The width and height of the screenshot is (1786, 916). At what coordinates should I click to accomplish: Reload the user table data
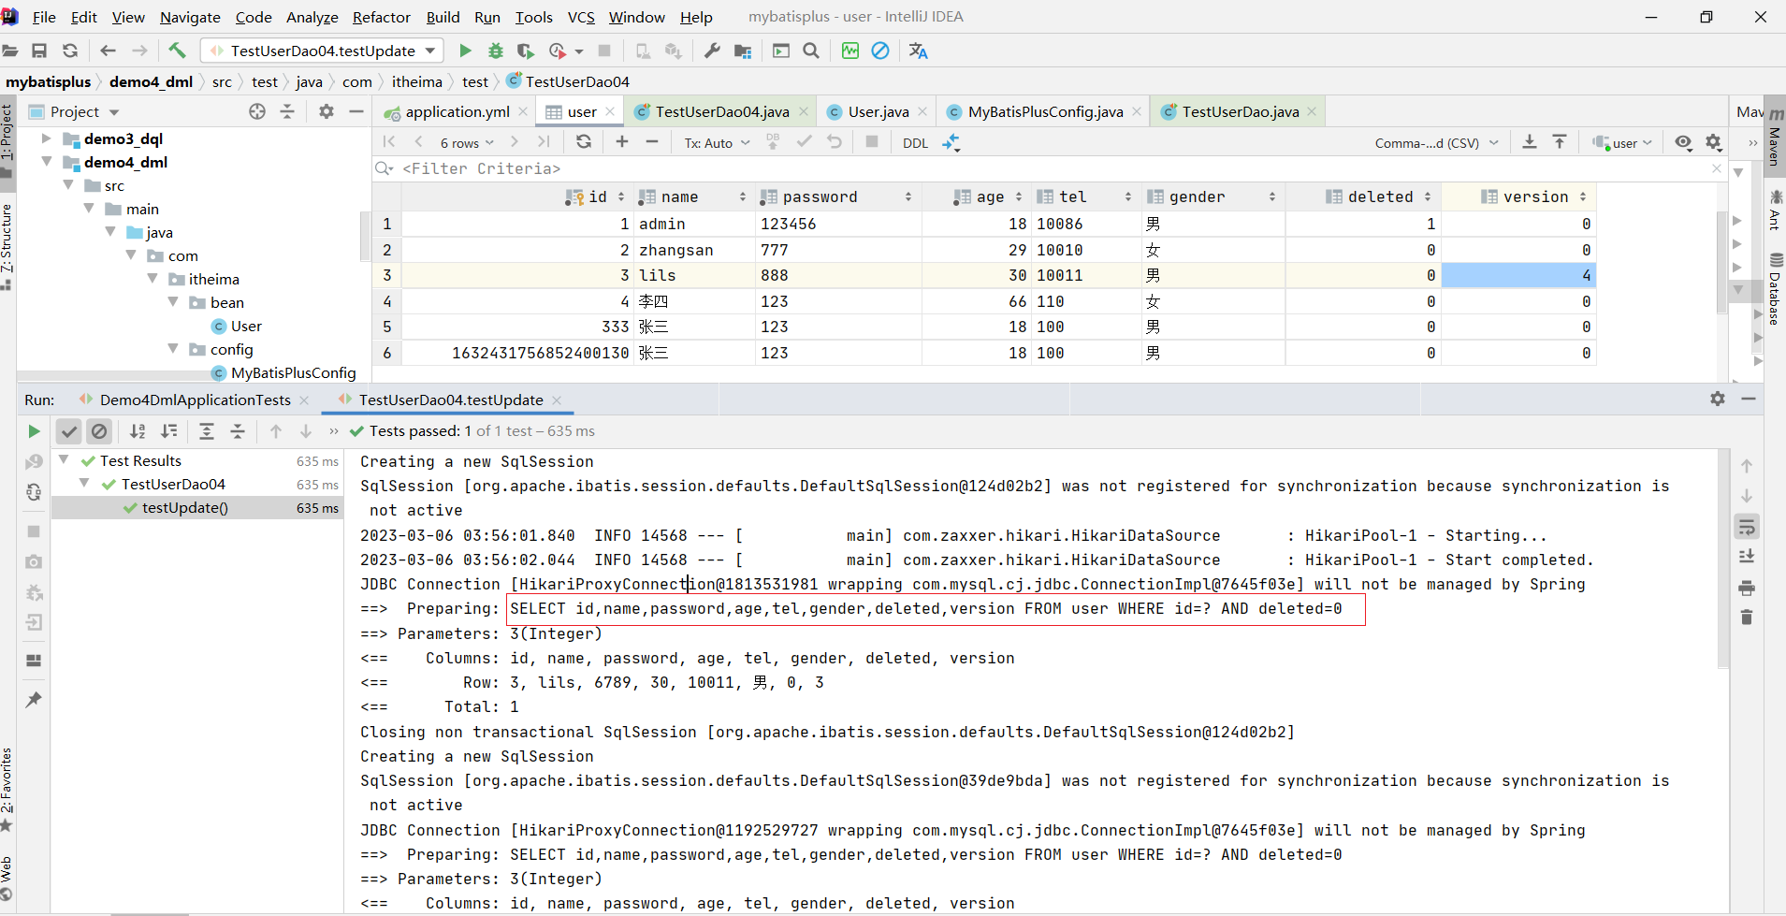coord(584,142)
